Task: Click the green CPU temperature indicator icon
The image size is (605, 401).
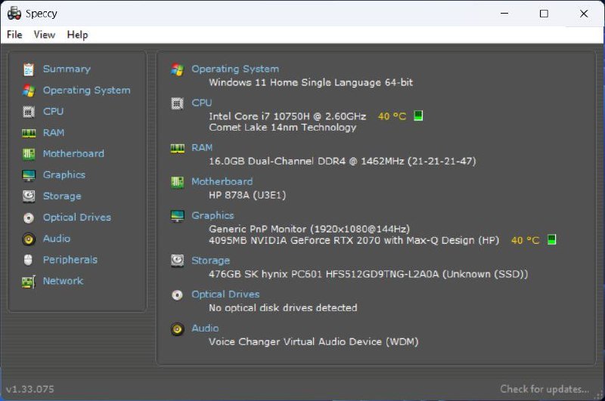Action: point(418,116)
